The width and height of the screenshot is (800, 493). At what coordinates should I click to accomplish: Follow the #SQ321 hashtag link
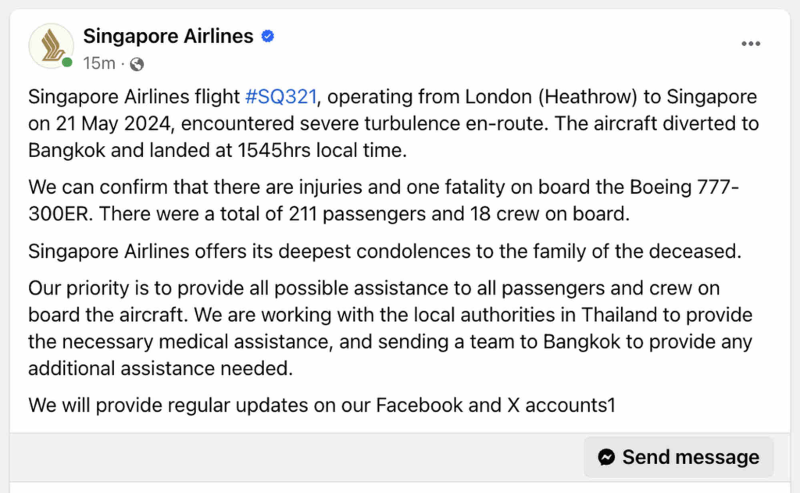click(x=280, y=97)
